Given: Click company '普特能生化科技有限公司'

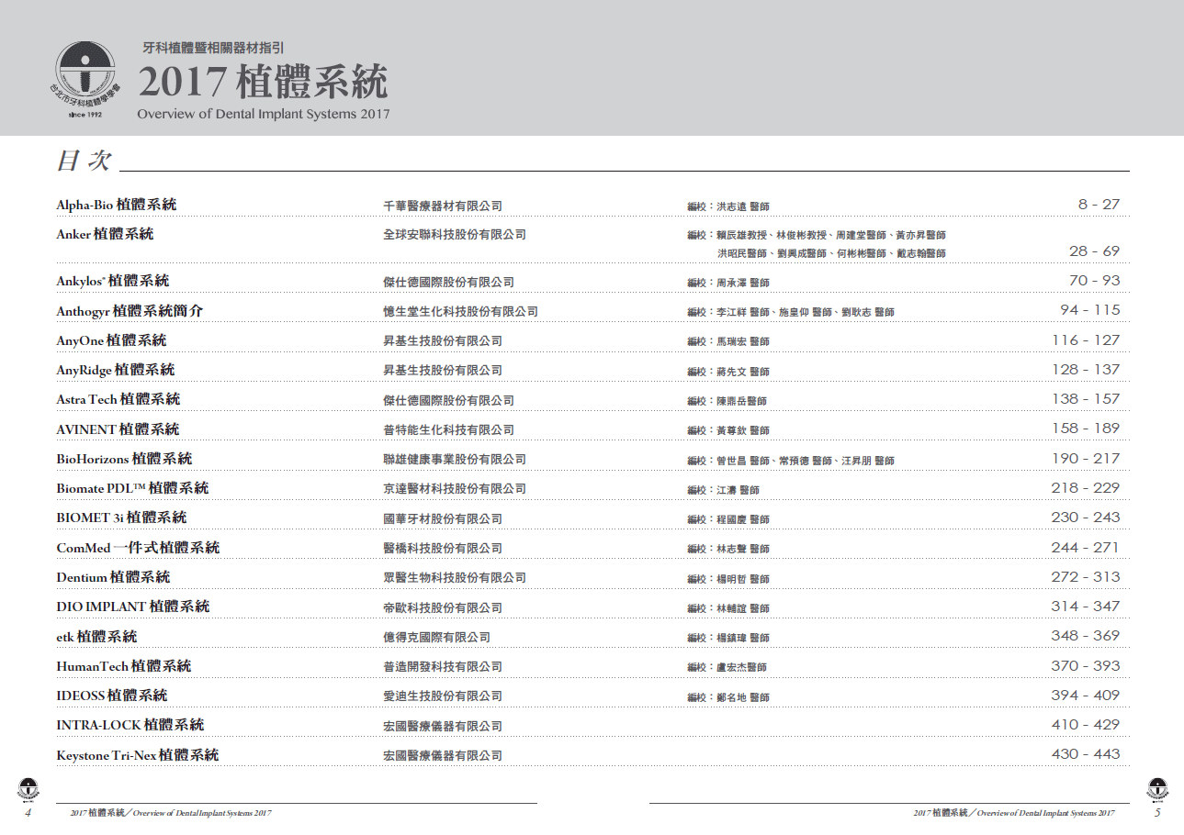Looking at the screenshot, I should pyautogui.click(x=449, y=430).
